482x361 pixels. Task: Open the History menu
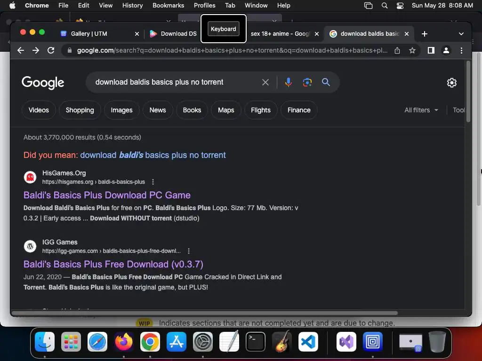pos(132,6)
